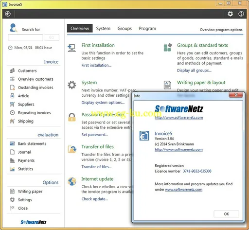Click the info icon in top toolbar

(241, 14)
